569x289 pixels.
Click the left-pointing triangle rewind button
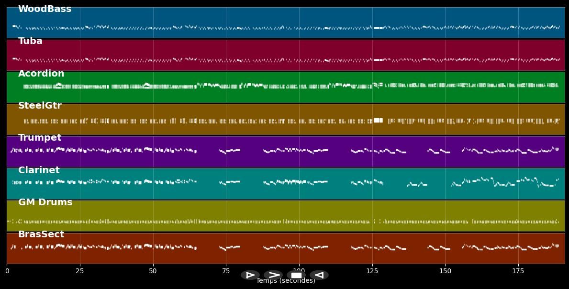point(319,275)
